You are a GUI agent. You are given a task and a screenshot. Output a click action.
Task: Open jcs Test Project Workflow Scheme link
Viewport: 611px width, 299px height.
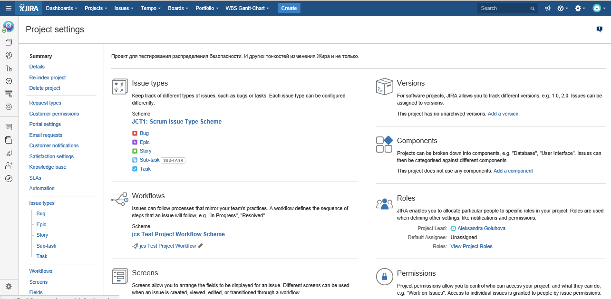click(178, 234)
